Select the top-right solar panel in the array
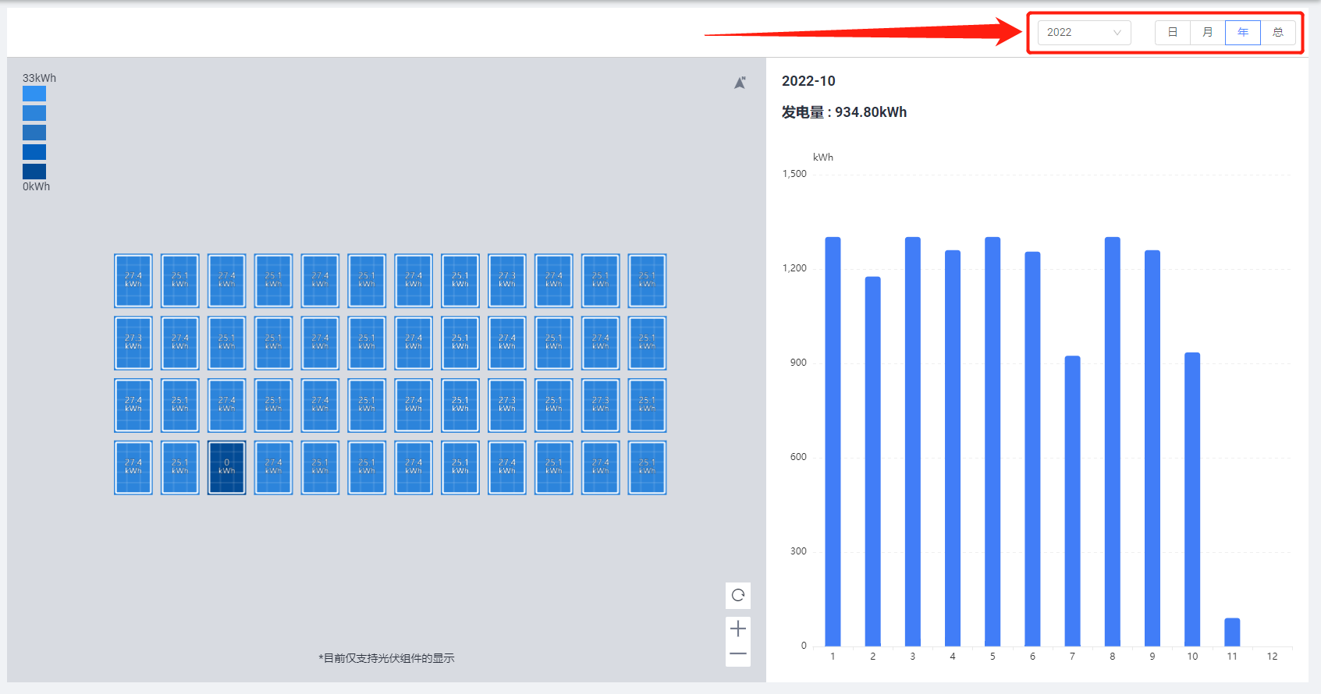This screenshot has width=1321, height=694. 647,281
